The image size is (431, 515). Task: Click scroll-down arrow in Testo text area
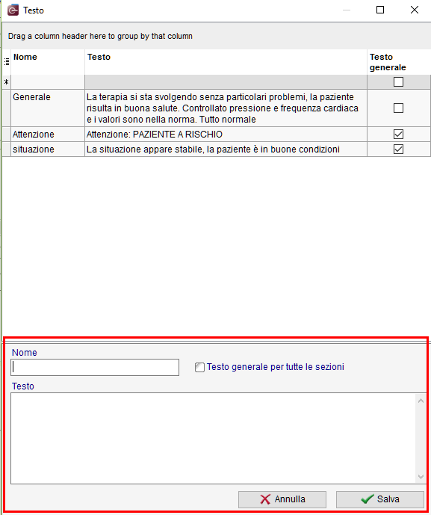click(x=421, y=477)
